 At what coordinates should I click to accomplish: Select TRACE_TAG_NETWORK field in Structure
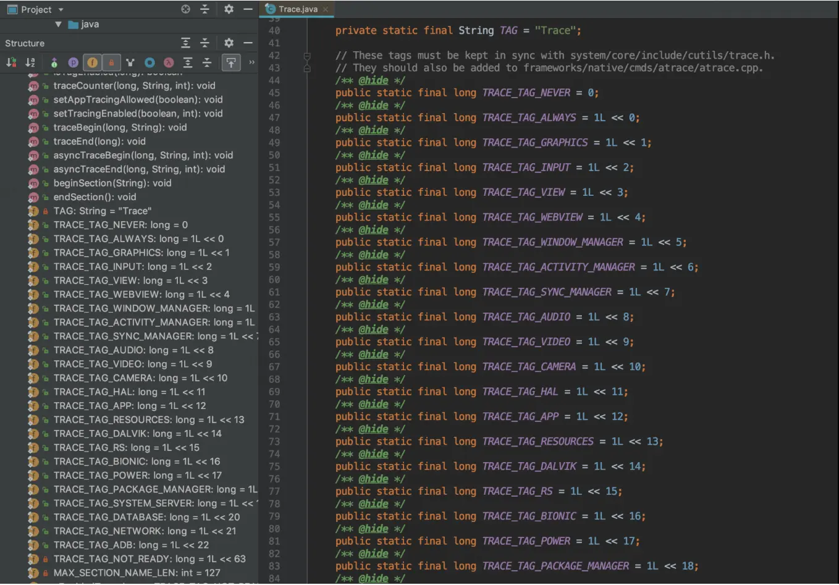[145, 531]
